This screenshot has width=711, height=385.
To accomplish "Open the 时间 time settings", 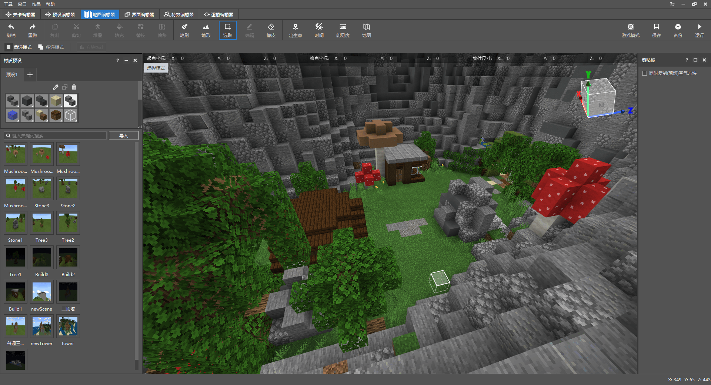I will tap(319, 30).
